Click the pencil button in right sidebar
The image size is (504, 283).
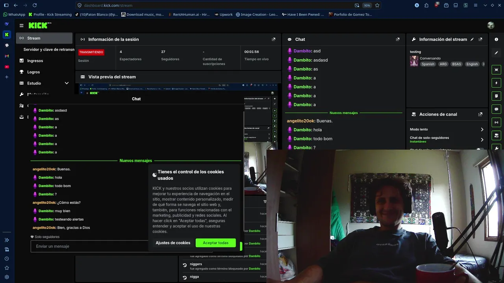496,53
